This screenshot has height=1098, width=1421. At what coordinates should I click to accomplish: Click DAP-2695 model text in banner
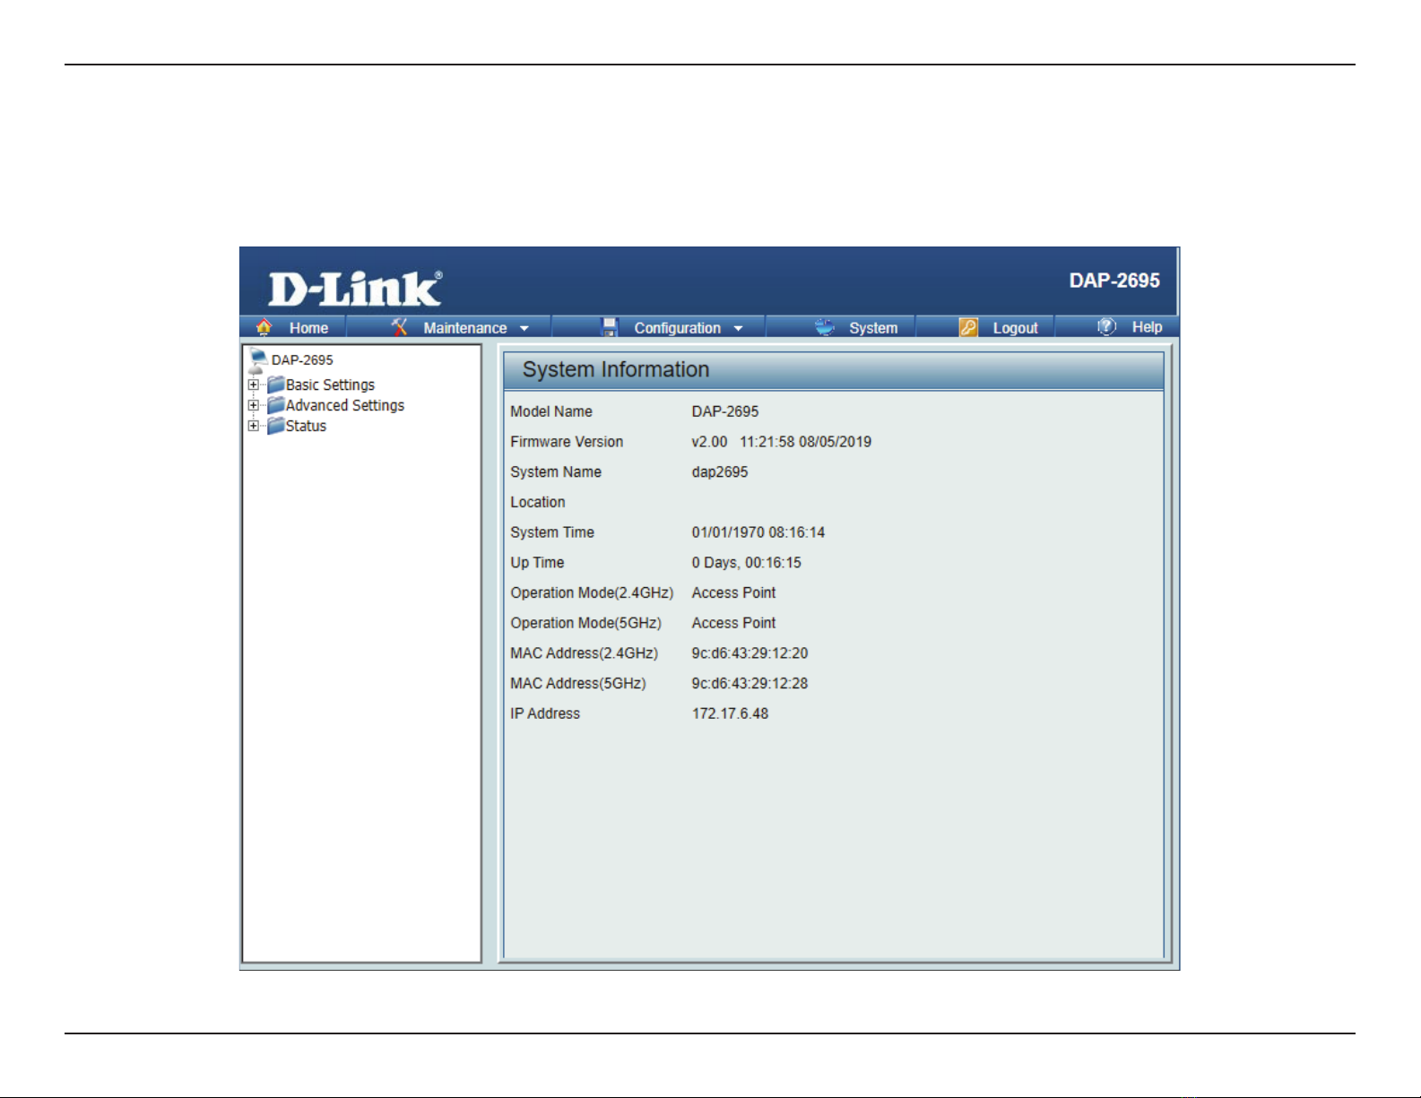(x=1114, y=281)
